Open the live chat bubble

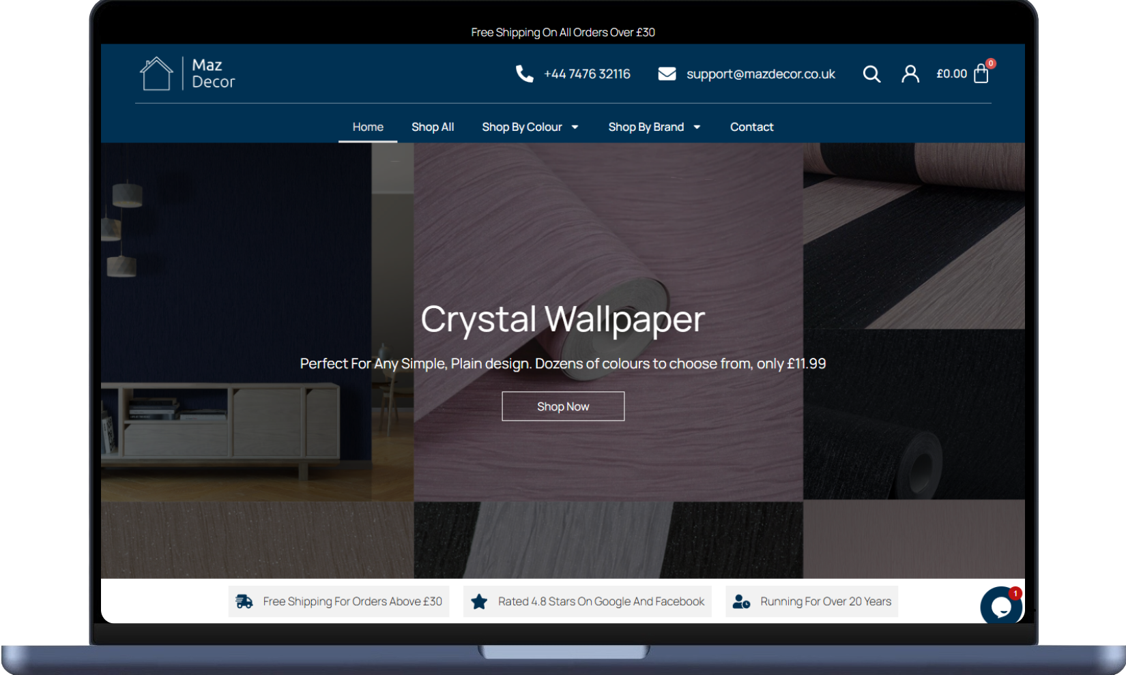[x=1000, y=605]
